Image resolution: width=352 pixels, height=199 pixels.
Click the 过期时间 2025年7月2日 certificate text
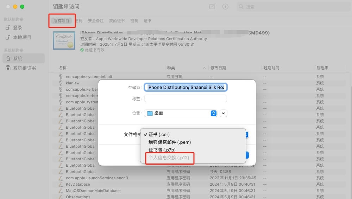point(137,44)
